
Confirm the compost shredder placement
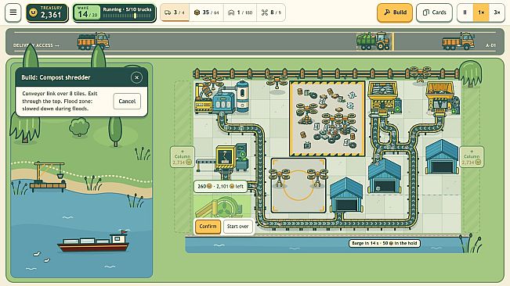(x=208, y=227)
